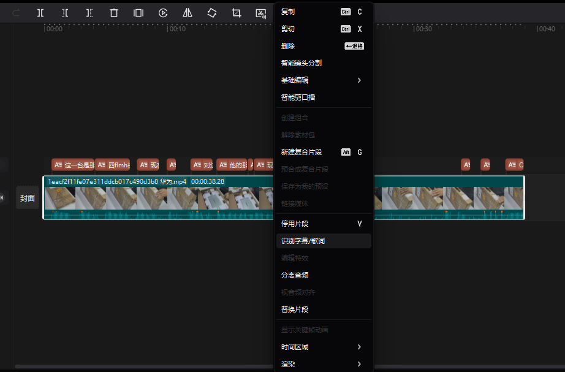This screenshot has height=372, width=565.
Task: Click the clip duration label 00:00:30:20
Action: click(x=208, y=181)
